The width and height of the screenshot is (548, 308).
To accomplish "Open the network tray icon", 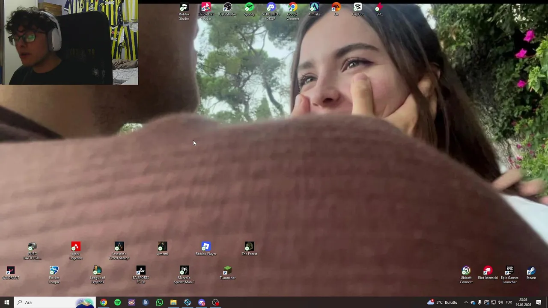I will (493, 302).
